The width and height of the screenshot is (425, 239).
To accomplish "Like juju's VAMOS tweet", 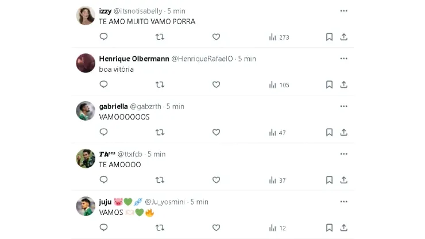I will 216,228.
